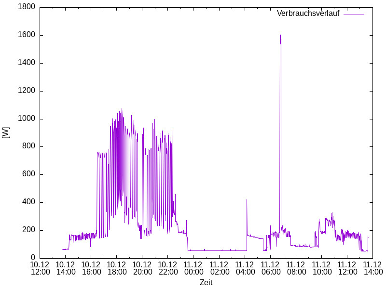Click the 11.12 08:00 x-axis label
This screenshot has height=289, width=386.
coord(296,268)
